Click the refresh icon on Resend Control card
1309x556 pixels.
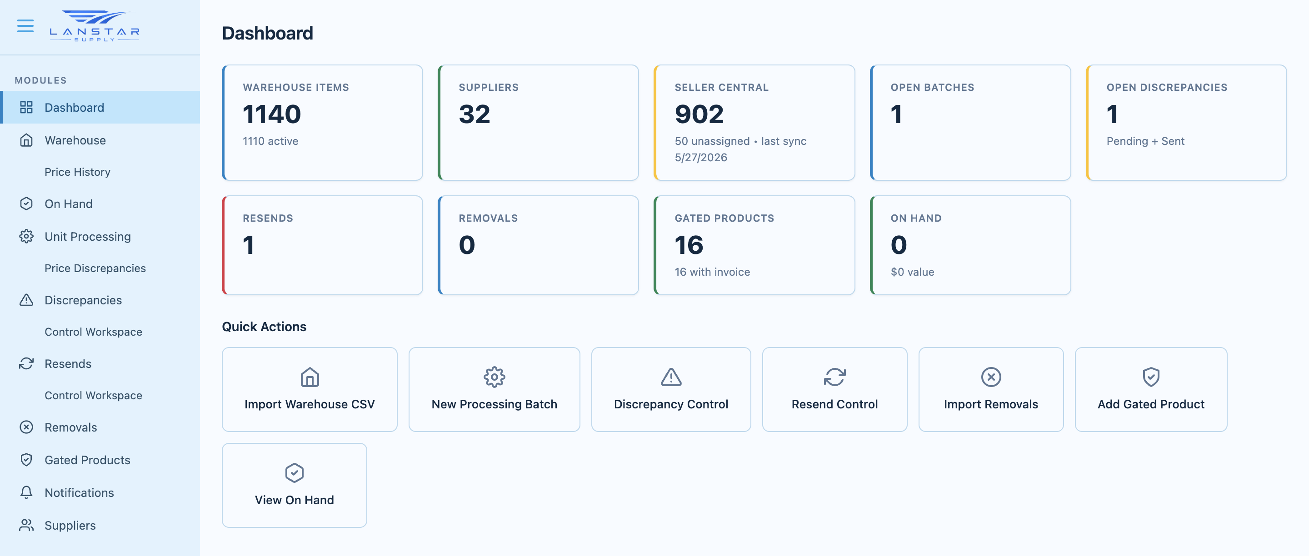tap(835, 377)
